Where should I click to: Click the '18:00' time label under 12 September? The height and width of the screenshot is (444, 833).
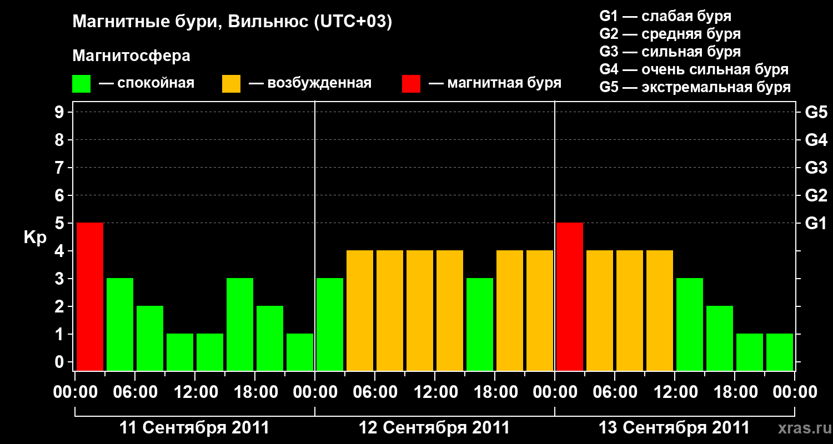(x=495, y=392)
